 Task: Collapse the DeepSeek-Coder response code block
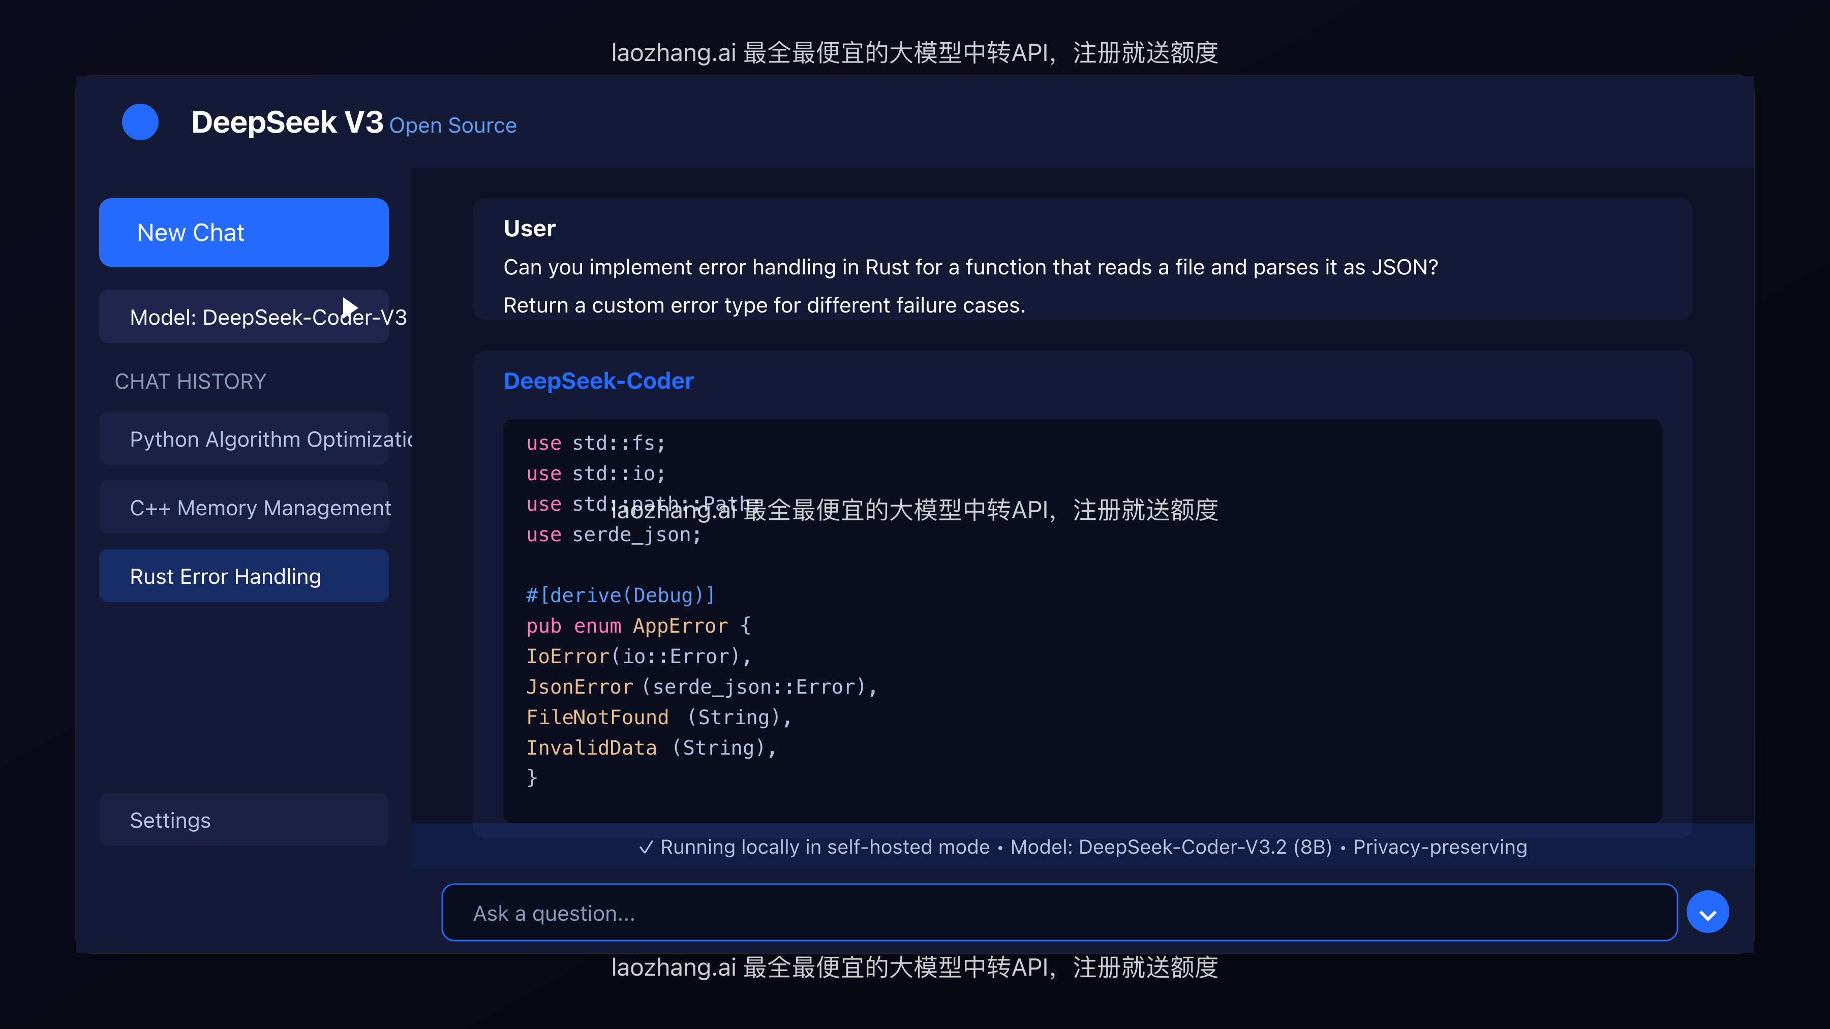(x=1708, y=912)
